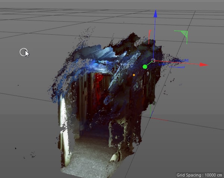The width and height of the screenshot is (224, 178).
Task: Click the small orange point on the cloud
Action: [134, 75]
